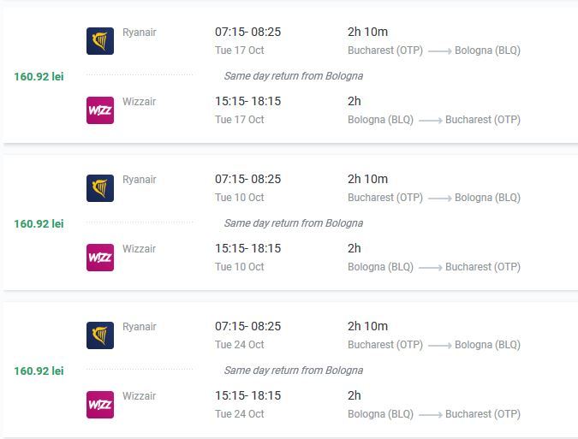This screenshot has width=578, height=439.
Task: Click the Bucharest to Bologna route on 24 Oct
Action: [434, 345]
